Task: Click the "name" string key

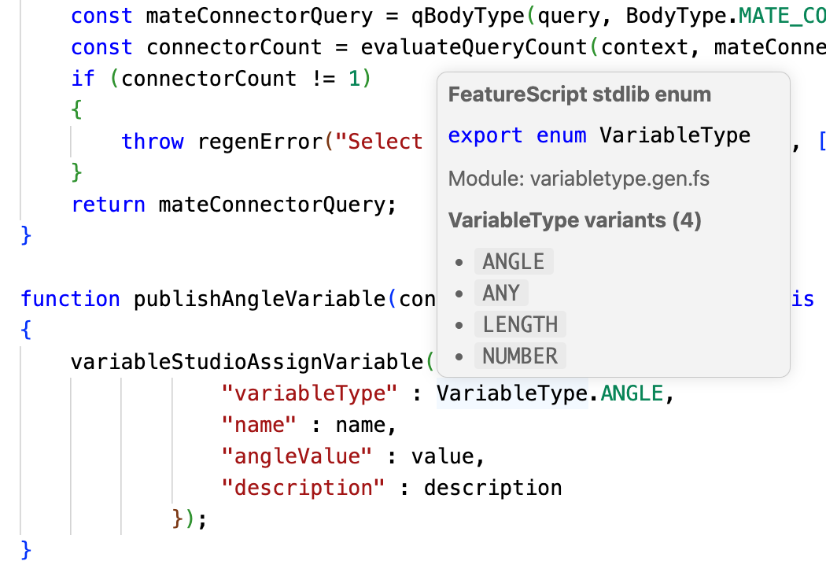Action: click(x=259, y=425)
